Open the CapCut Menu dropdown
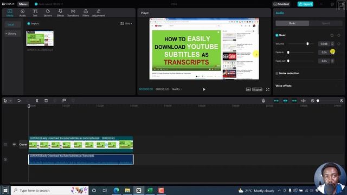 click(23, 4)
